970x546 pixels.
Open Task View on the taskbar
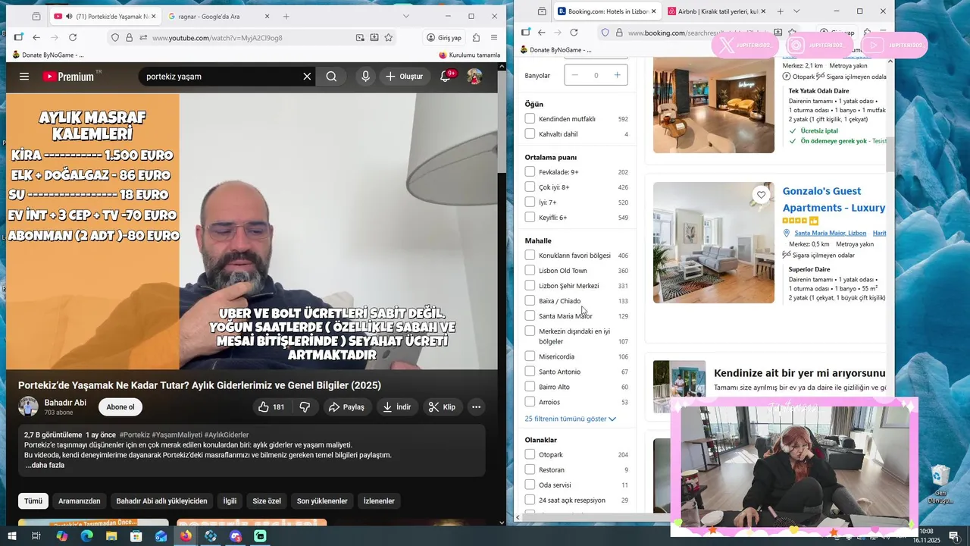[x=36, y=536]
